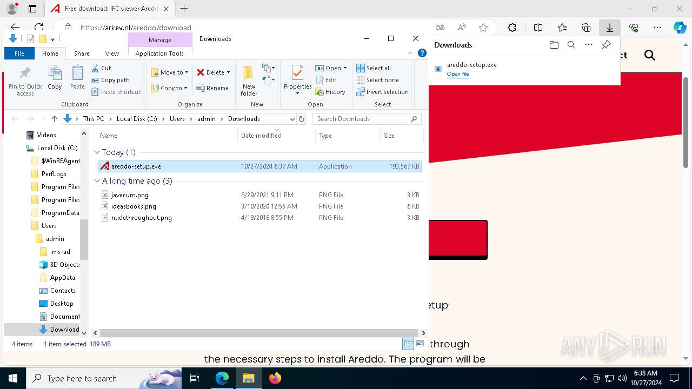Open Edge Favorites star icon
The image size is (692, 389).
pyautogui.click(x=562, y=28)
